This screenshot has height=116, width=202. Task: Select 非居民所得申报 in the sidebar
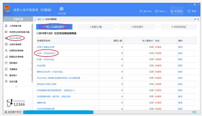point(16,51)
